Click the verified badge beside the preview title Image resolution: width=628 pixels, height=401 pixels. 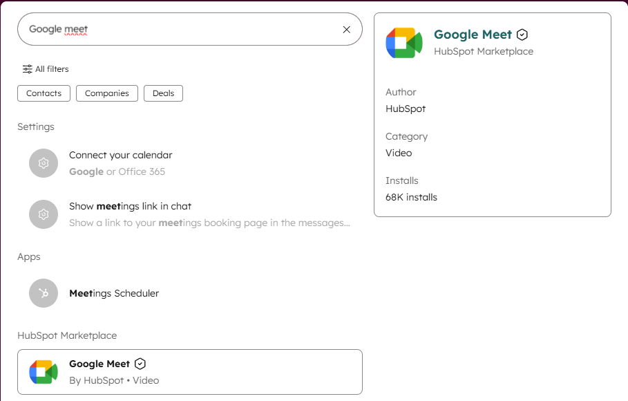tap(522, 35)
